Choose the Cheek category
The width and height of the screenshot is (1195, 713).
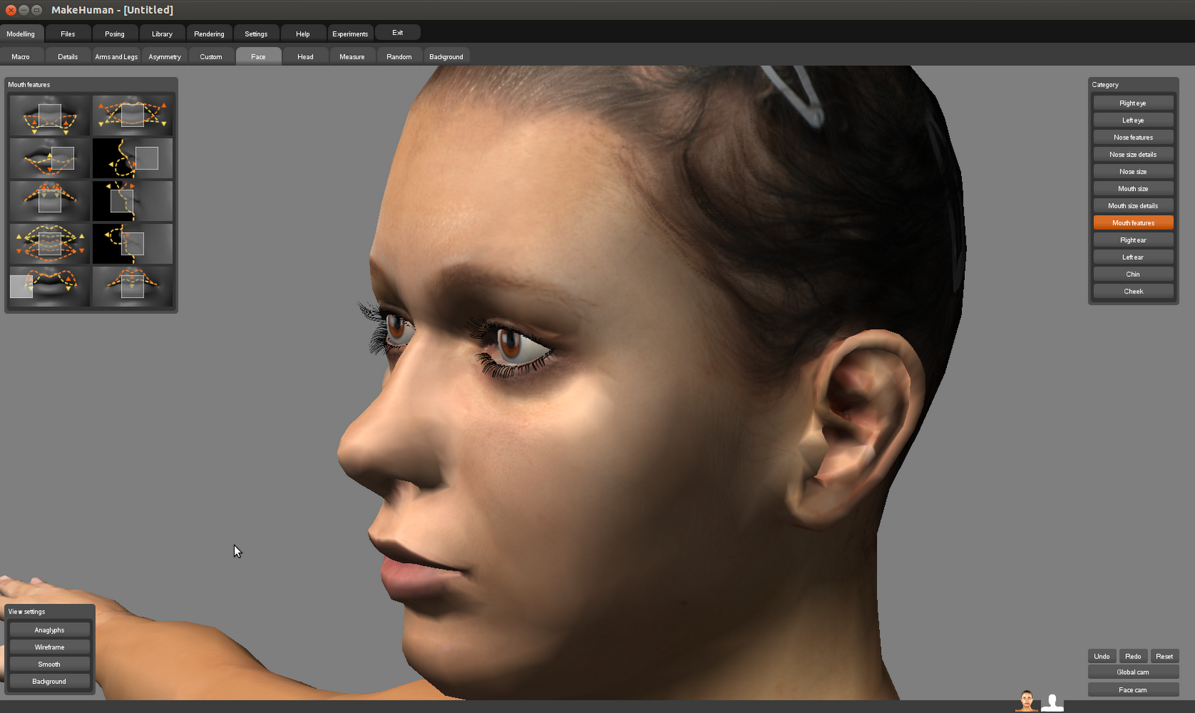tap(1133, 291)
